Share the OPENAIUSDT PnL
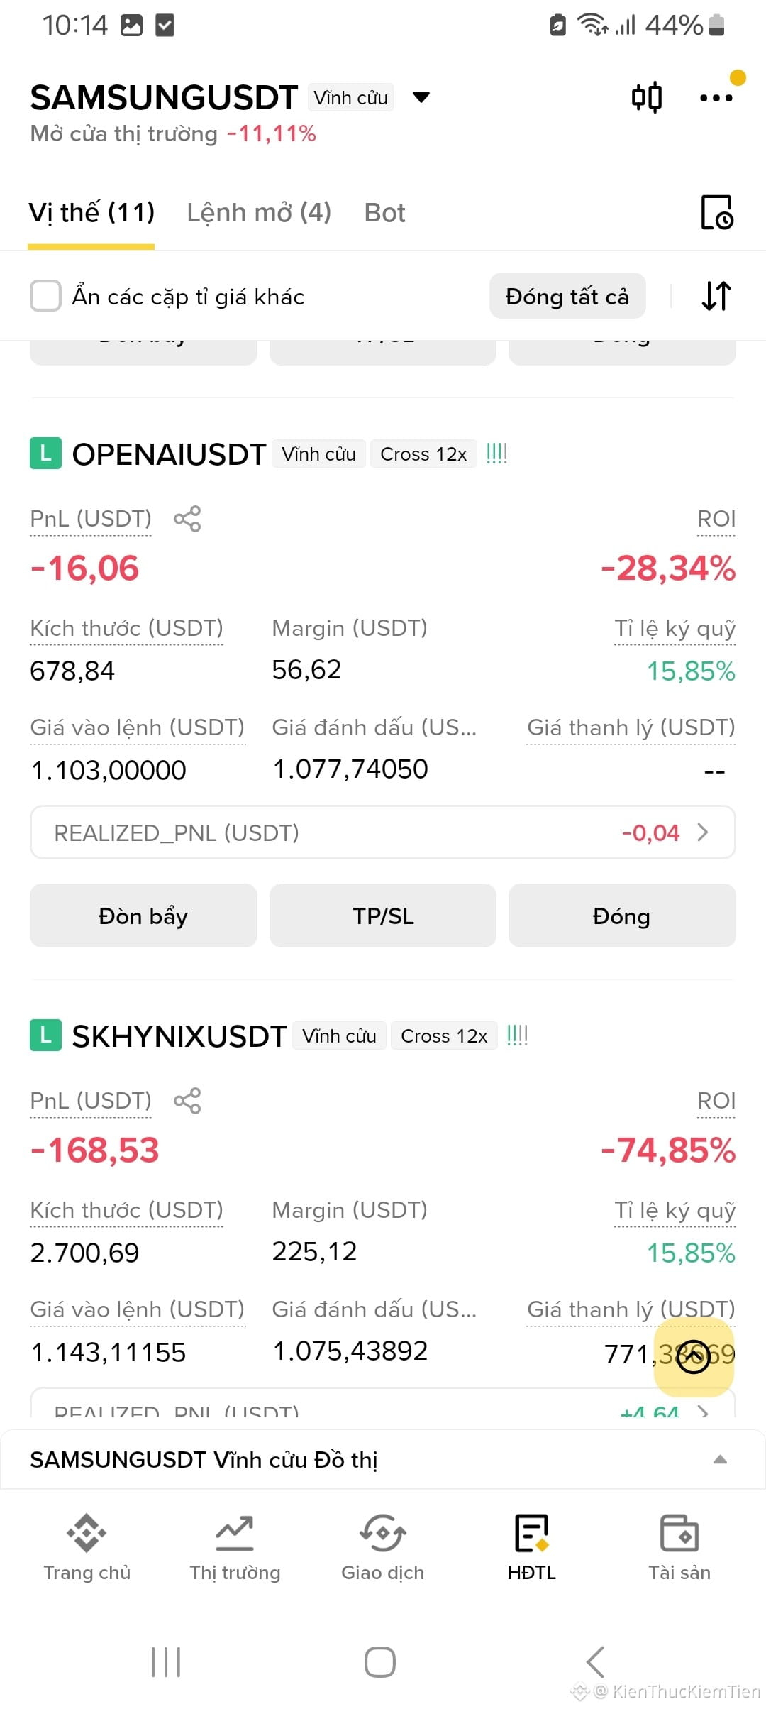The width and height of the screenshot is (766, 1709). (x=187, y=519)
